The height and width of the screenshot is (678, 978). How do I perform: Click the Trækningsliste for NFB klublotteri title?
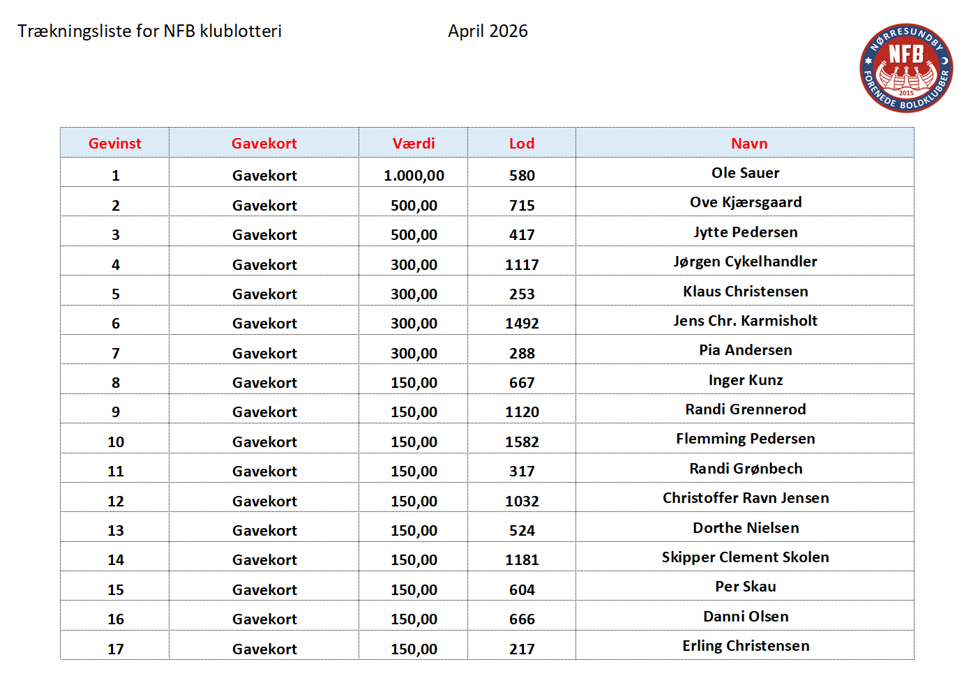tap(149, 31)
